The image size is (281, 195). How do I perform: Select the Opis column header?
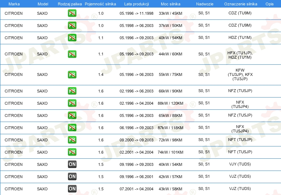(270, 4)
